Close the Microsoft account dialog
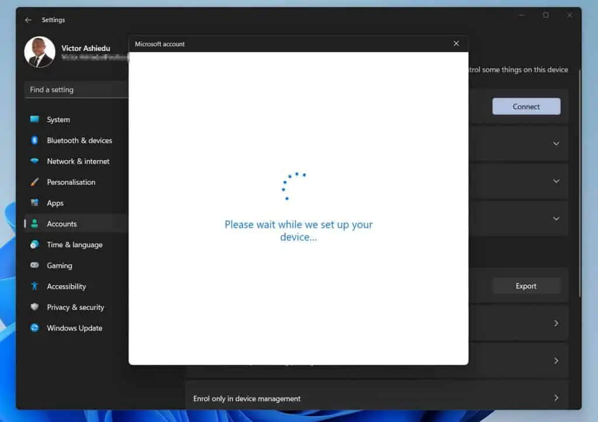 456,43
